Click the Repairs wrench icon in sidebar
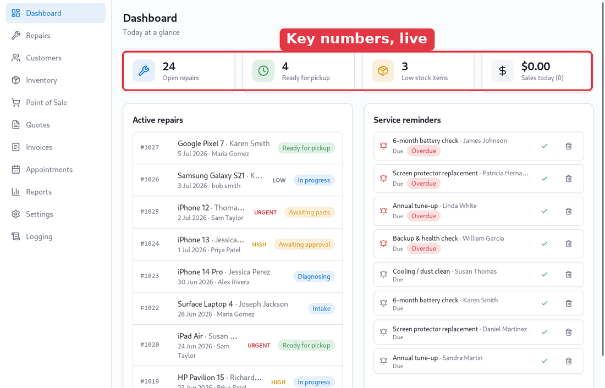The height and width of the screenshot is (388, 605). pos(16,36)
